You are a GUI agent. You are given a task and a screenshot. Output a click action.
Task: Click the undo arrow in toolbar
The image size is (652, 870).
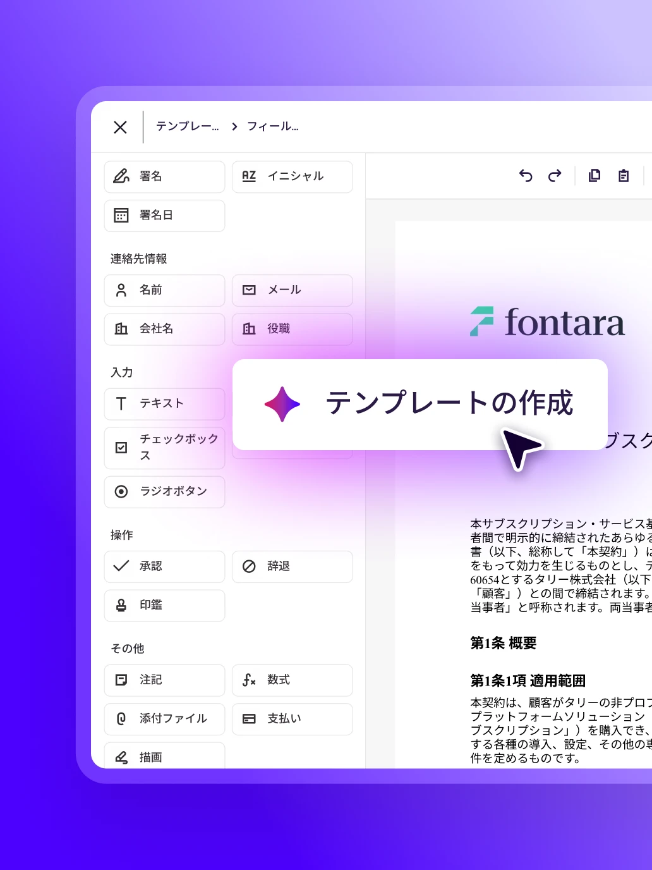526,176
